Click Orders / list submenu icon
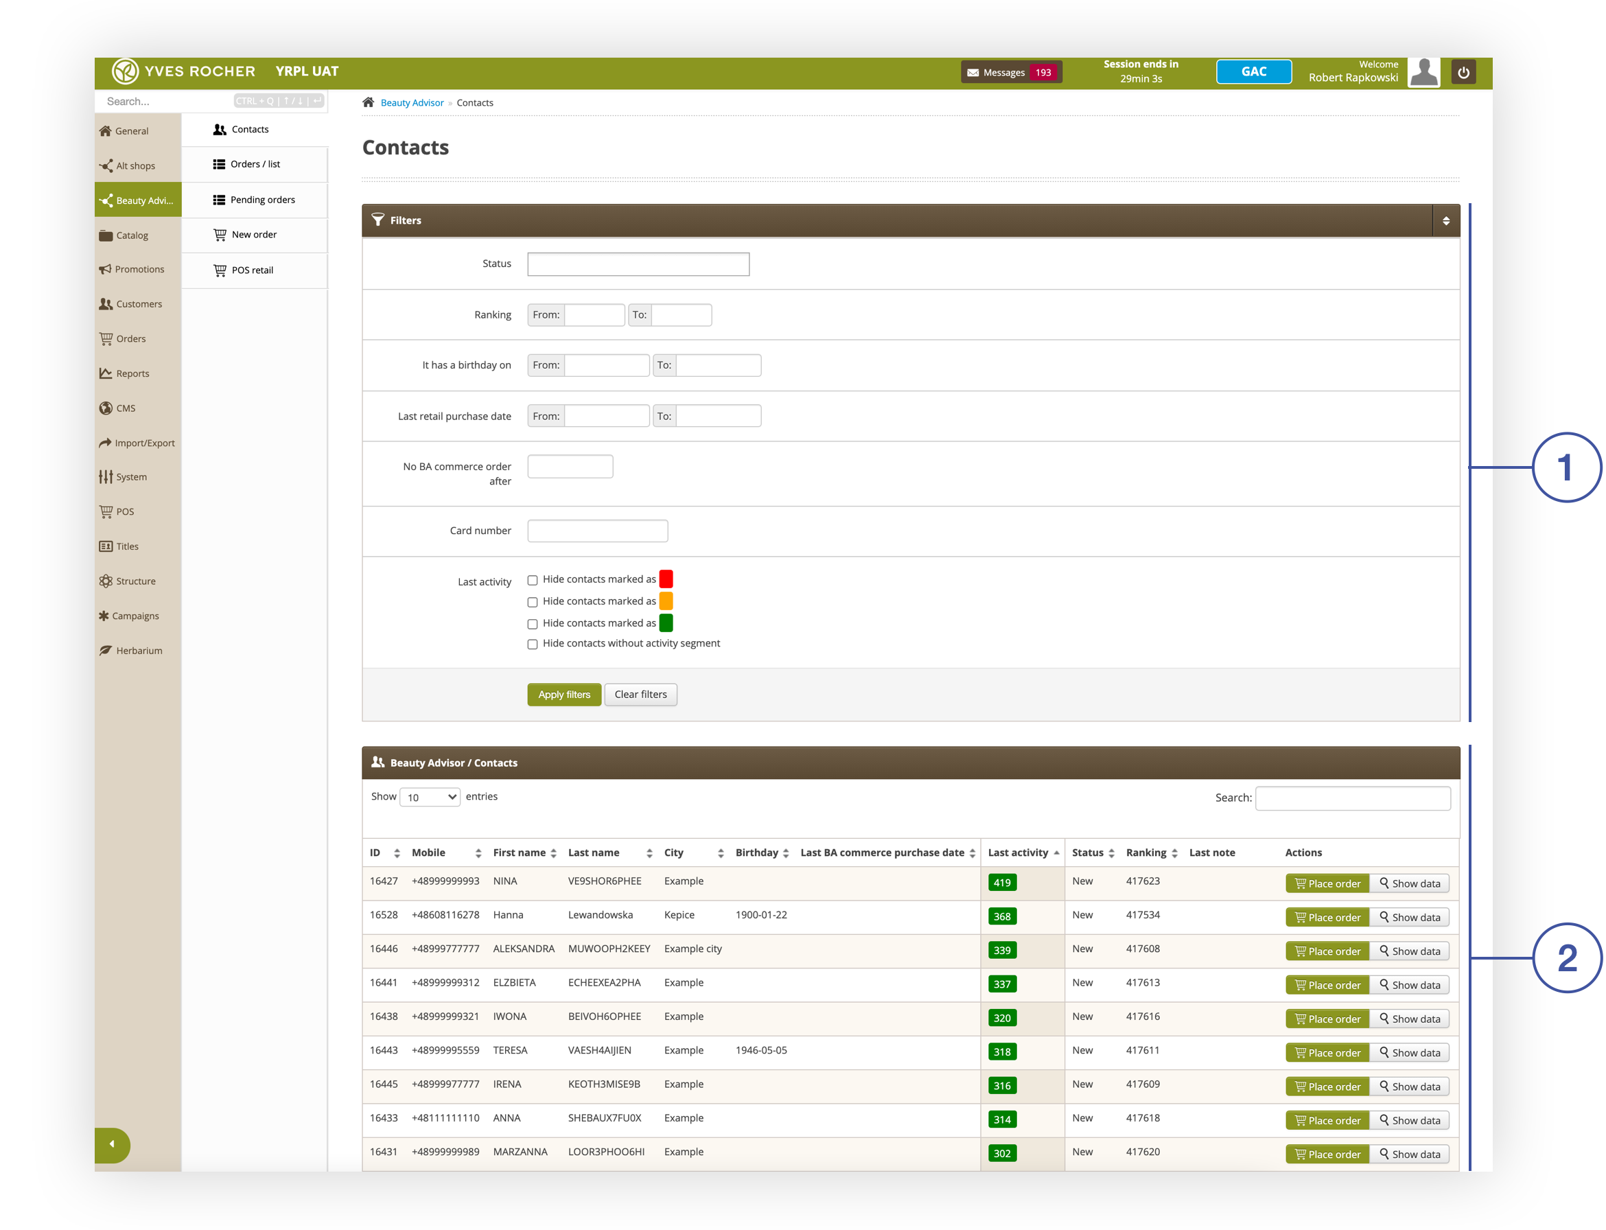The width and height of the screenshot is (1606, 1230). (219, 164)
